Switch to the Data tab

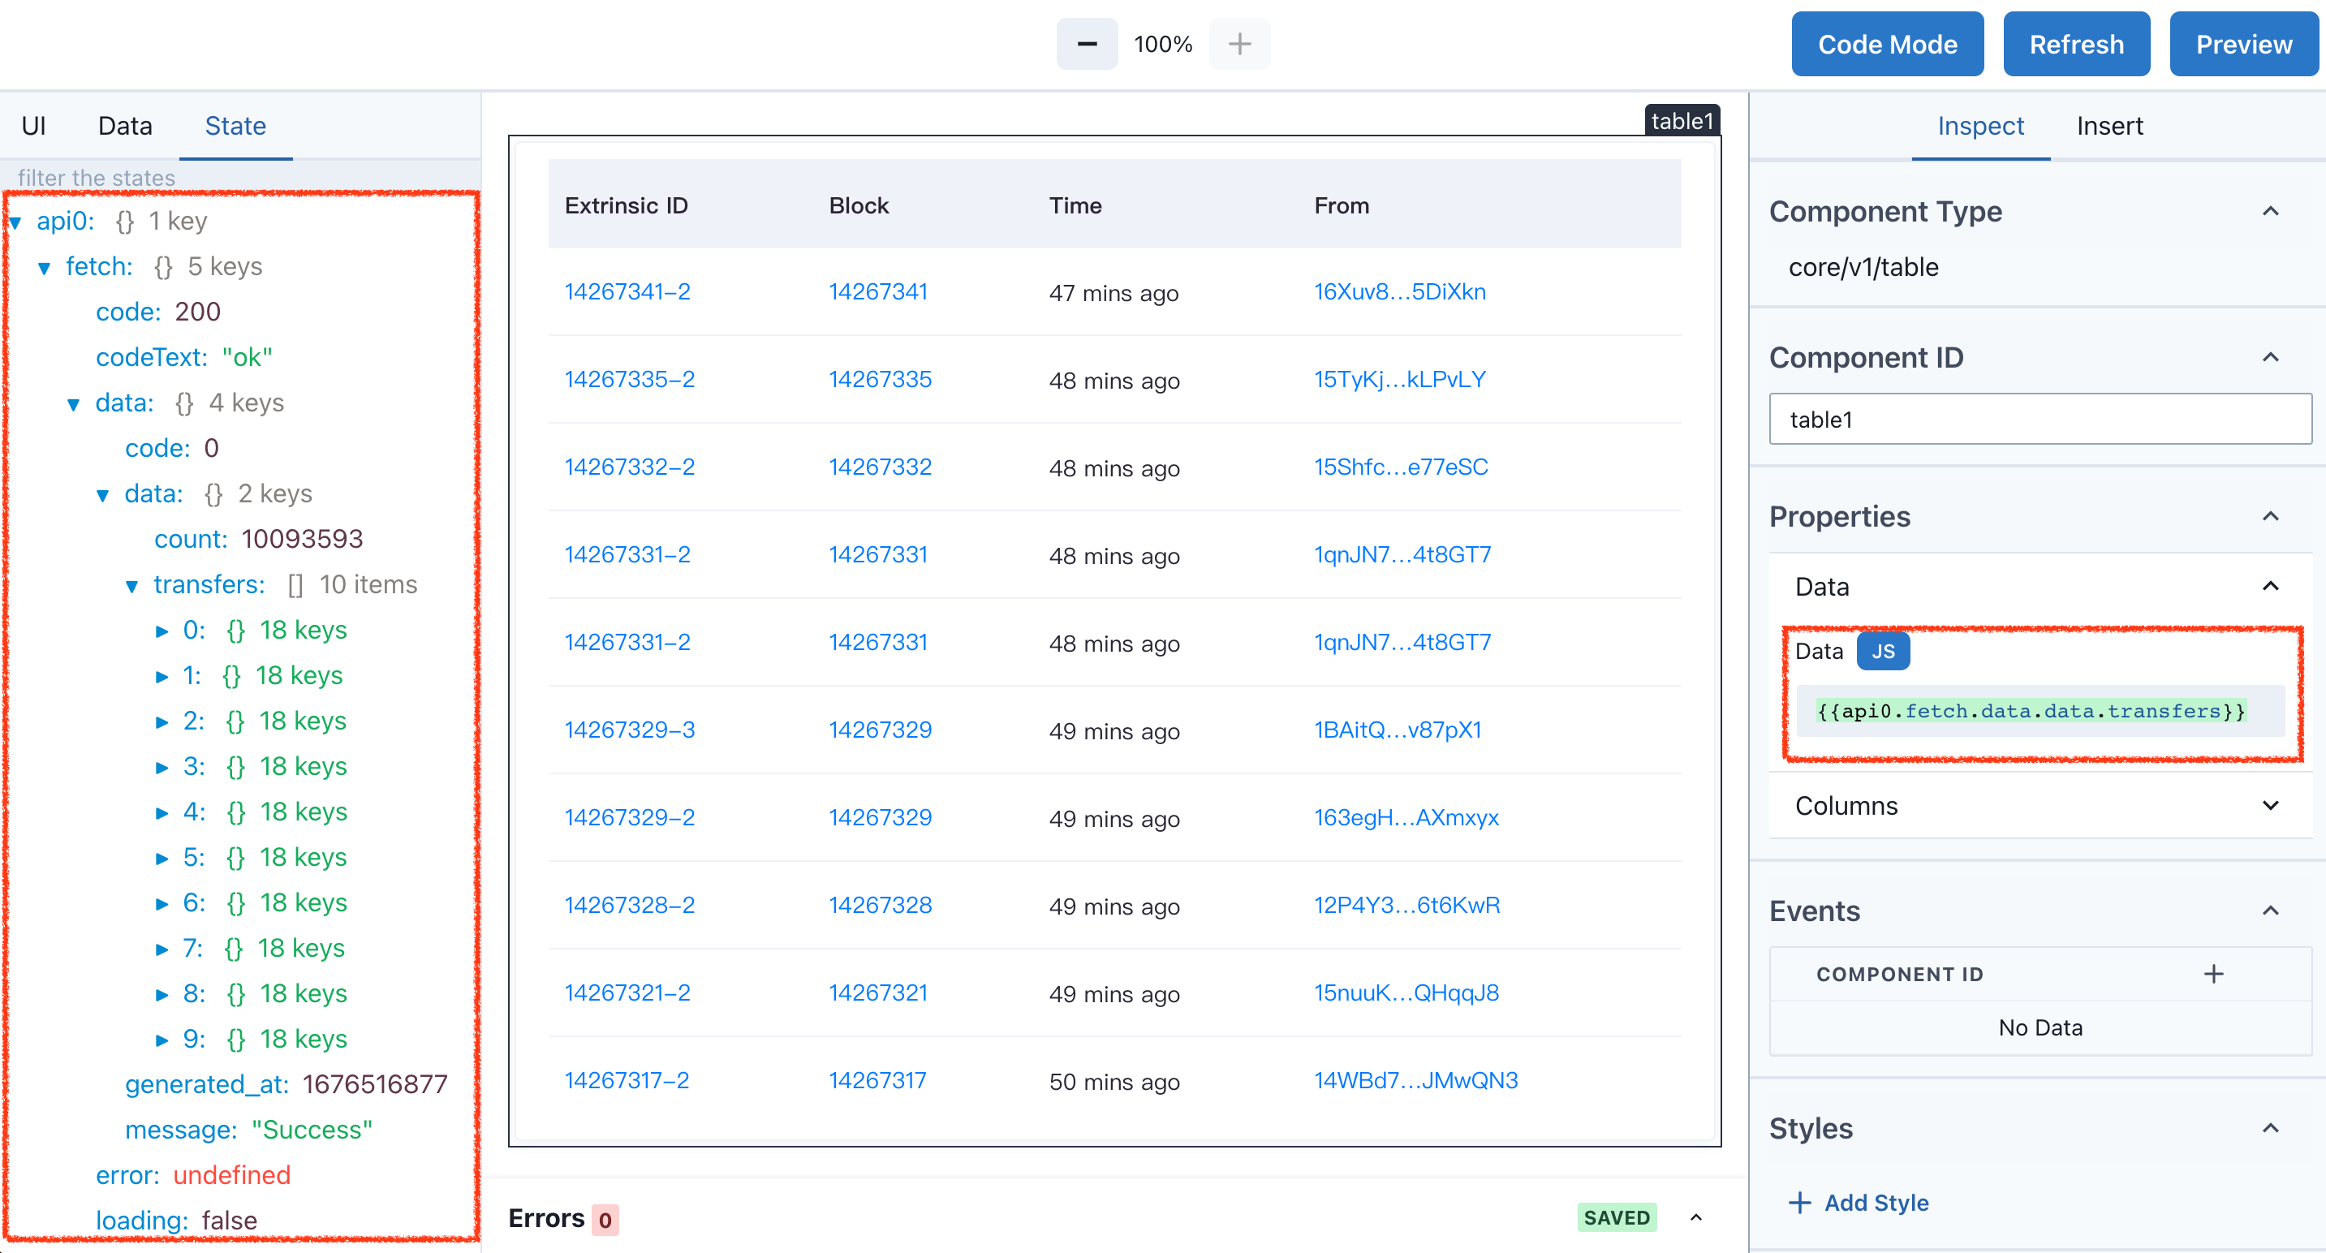[x=125, y=126]
